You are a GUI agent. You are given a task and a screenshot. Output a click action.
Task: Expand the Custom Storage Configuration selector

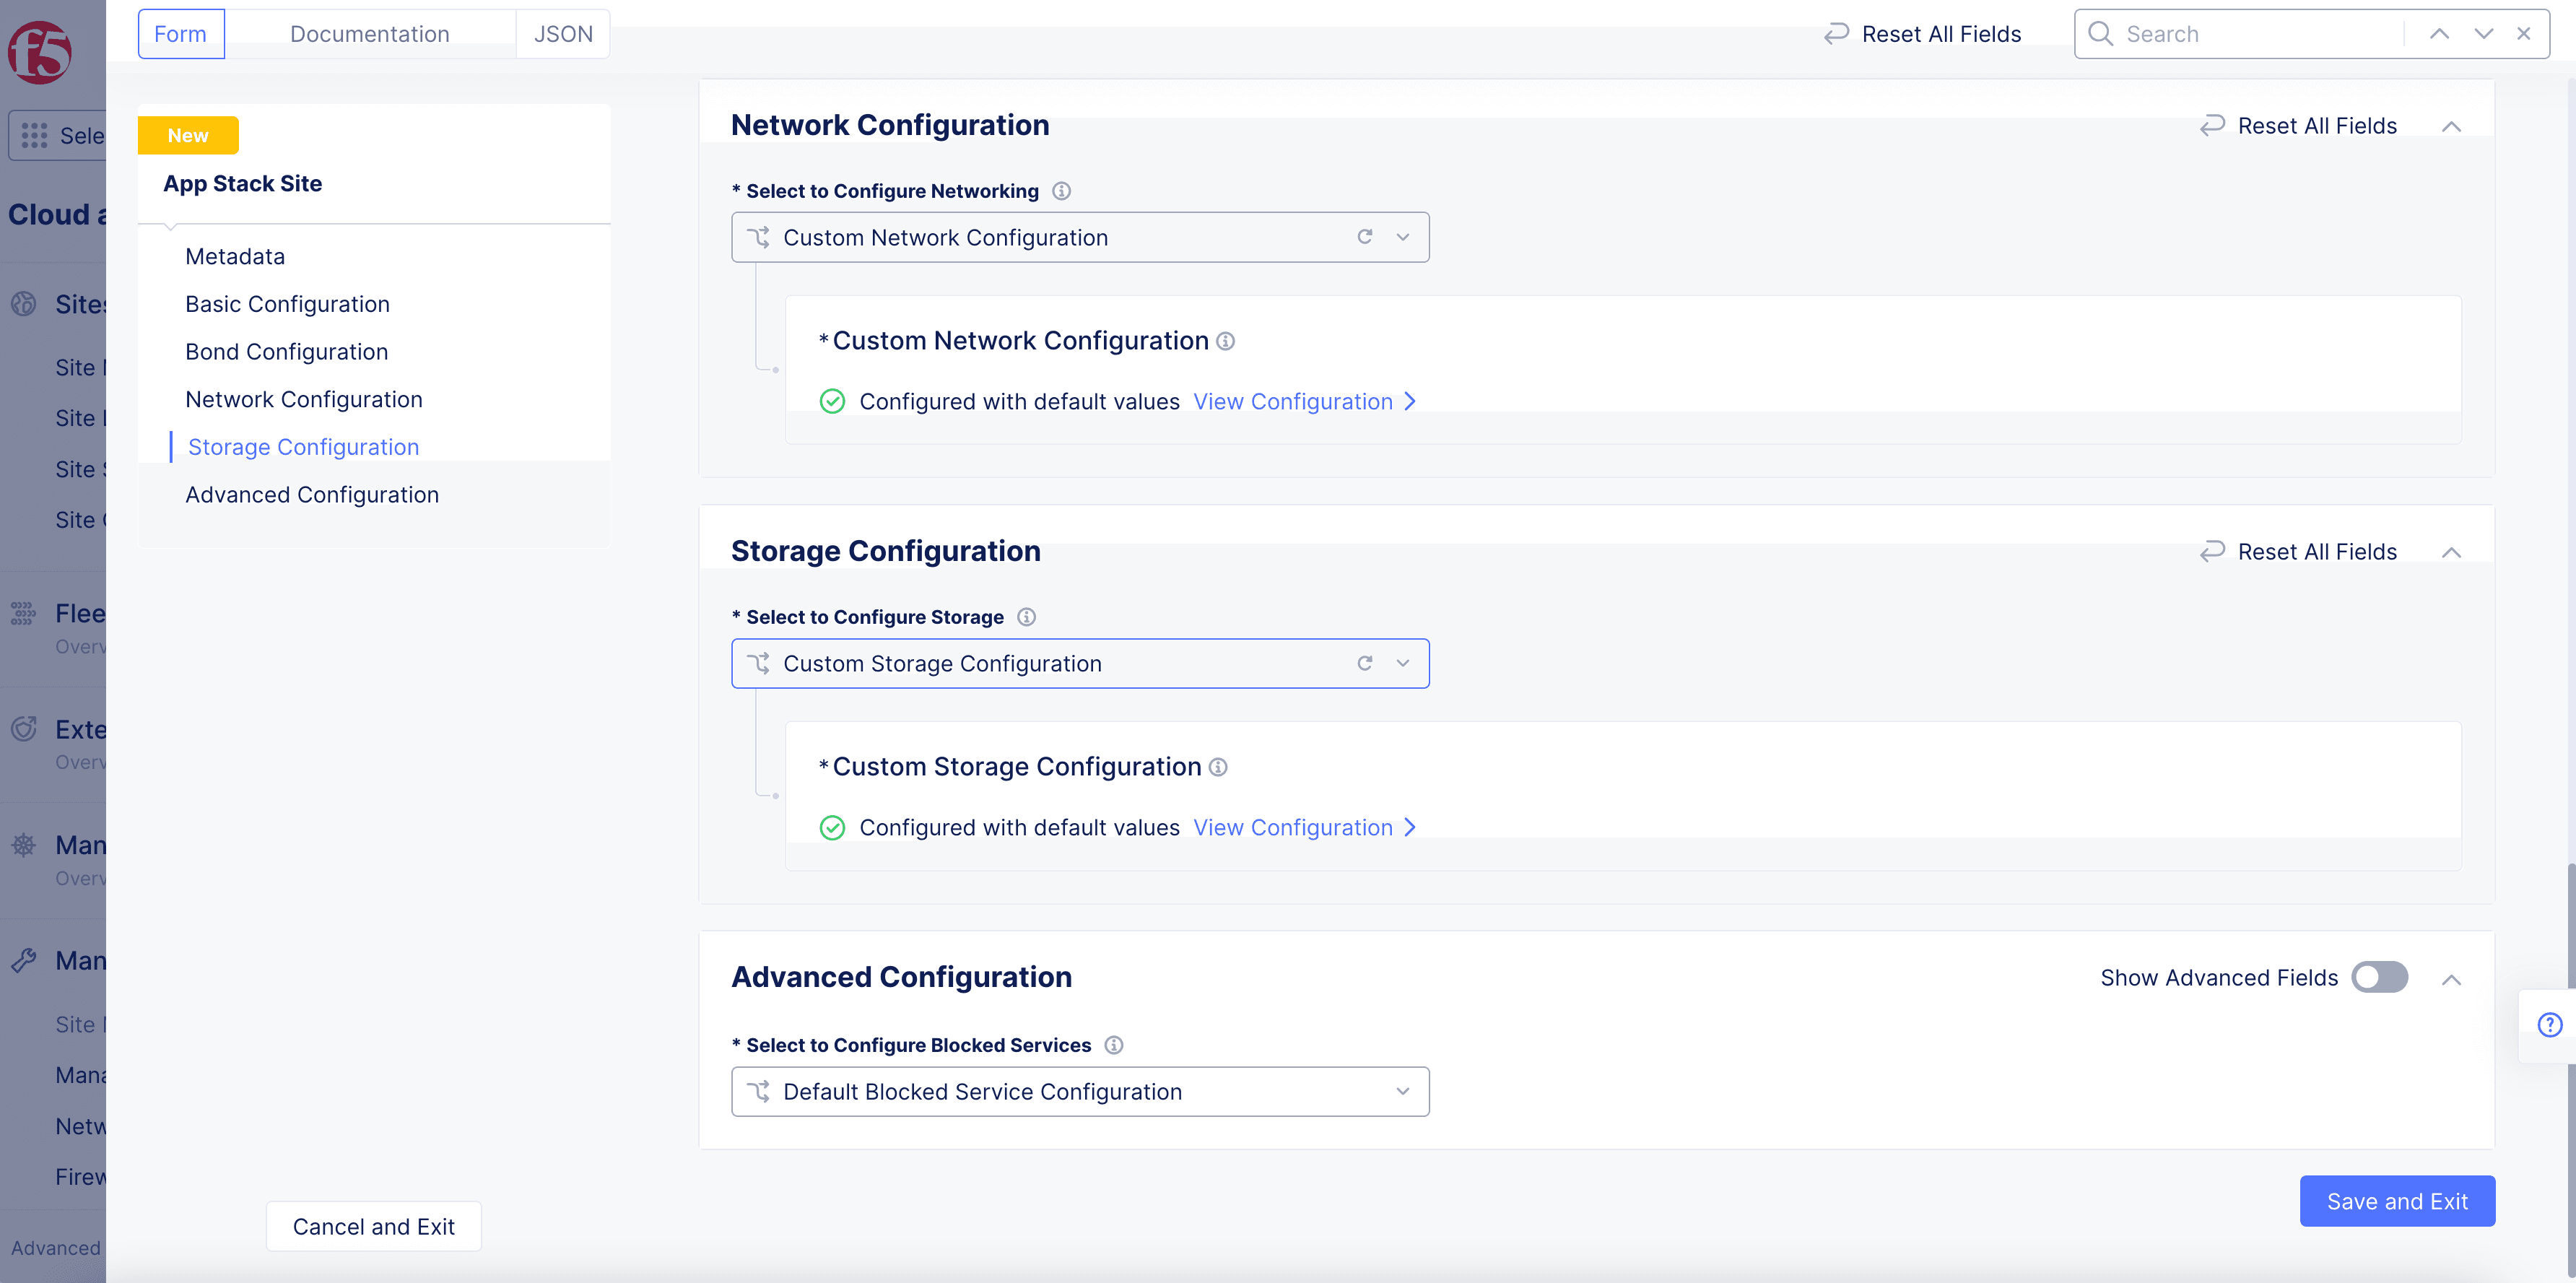tap(1402, 663)
